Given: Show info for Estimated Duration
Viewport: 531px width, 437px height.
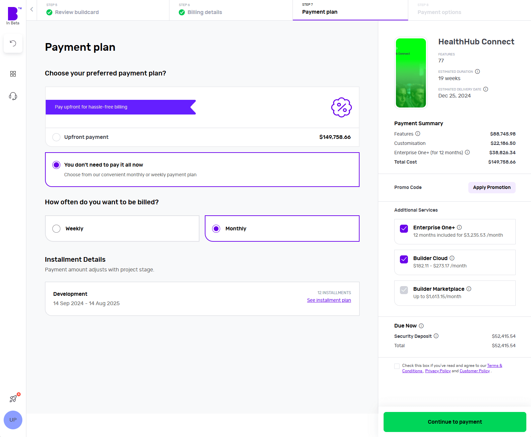Looking at the screenshot, I should tap(477, 71).
